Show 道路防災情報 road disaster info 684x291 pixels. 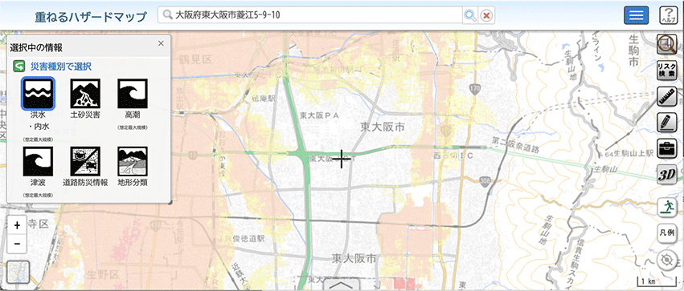[x=85, y=161]
